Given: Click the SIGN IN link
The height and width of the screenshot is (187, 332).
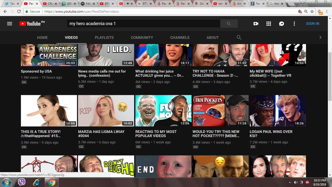Looking at the screenshot, I should point(313,24).
